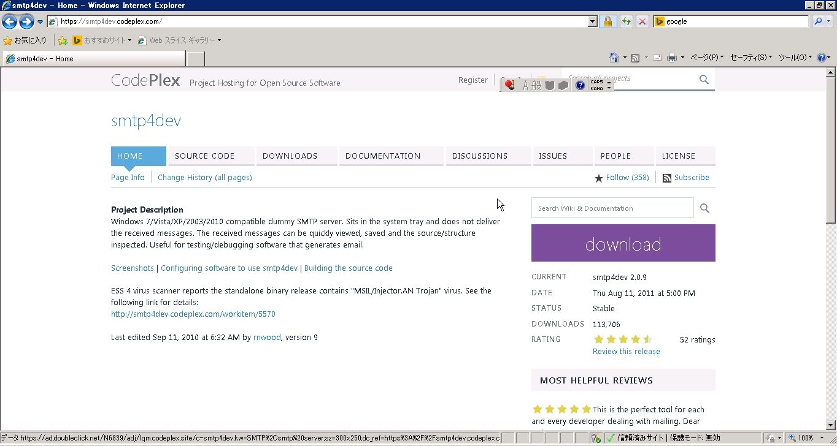Click the CodePlex logo
This screenshot has width=837, height=446.
[145, 80]
